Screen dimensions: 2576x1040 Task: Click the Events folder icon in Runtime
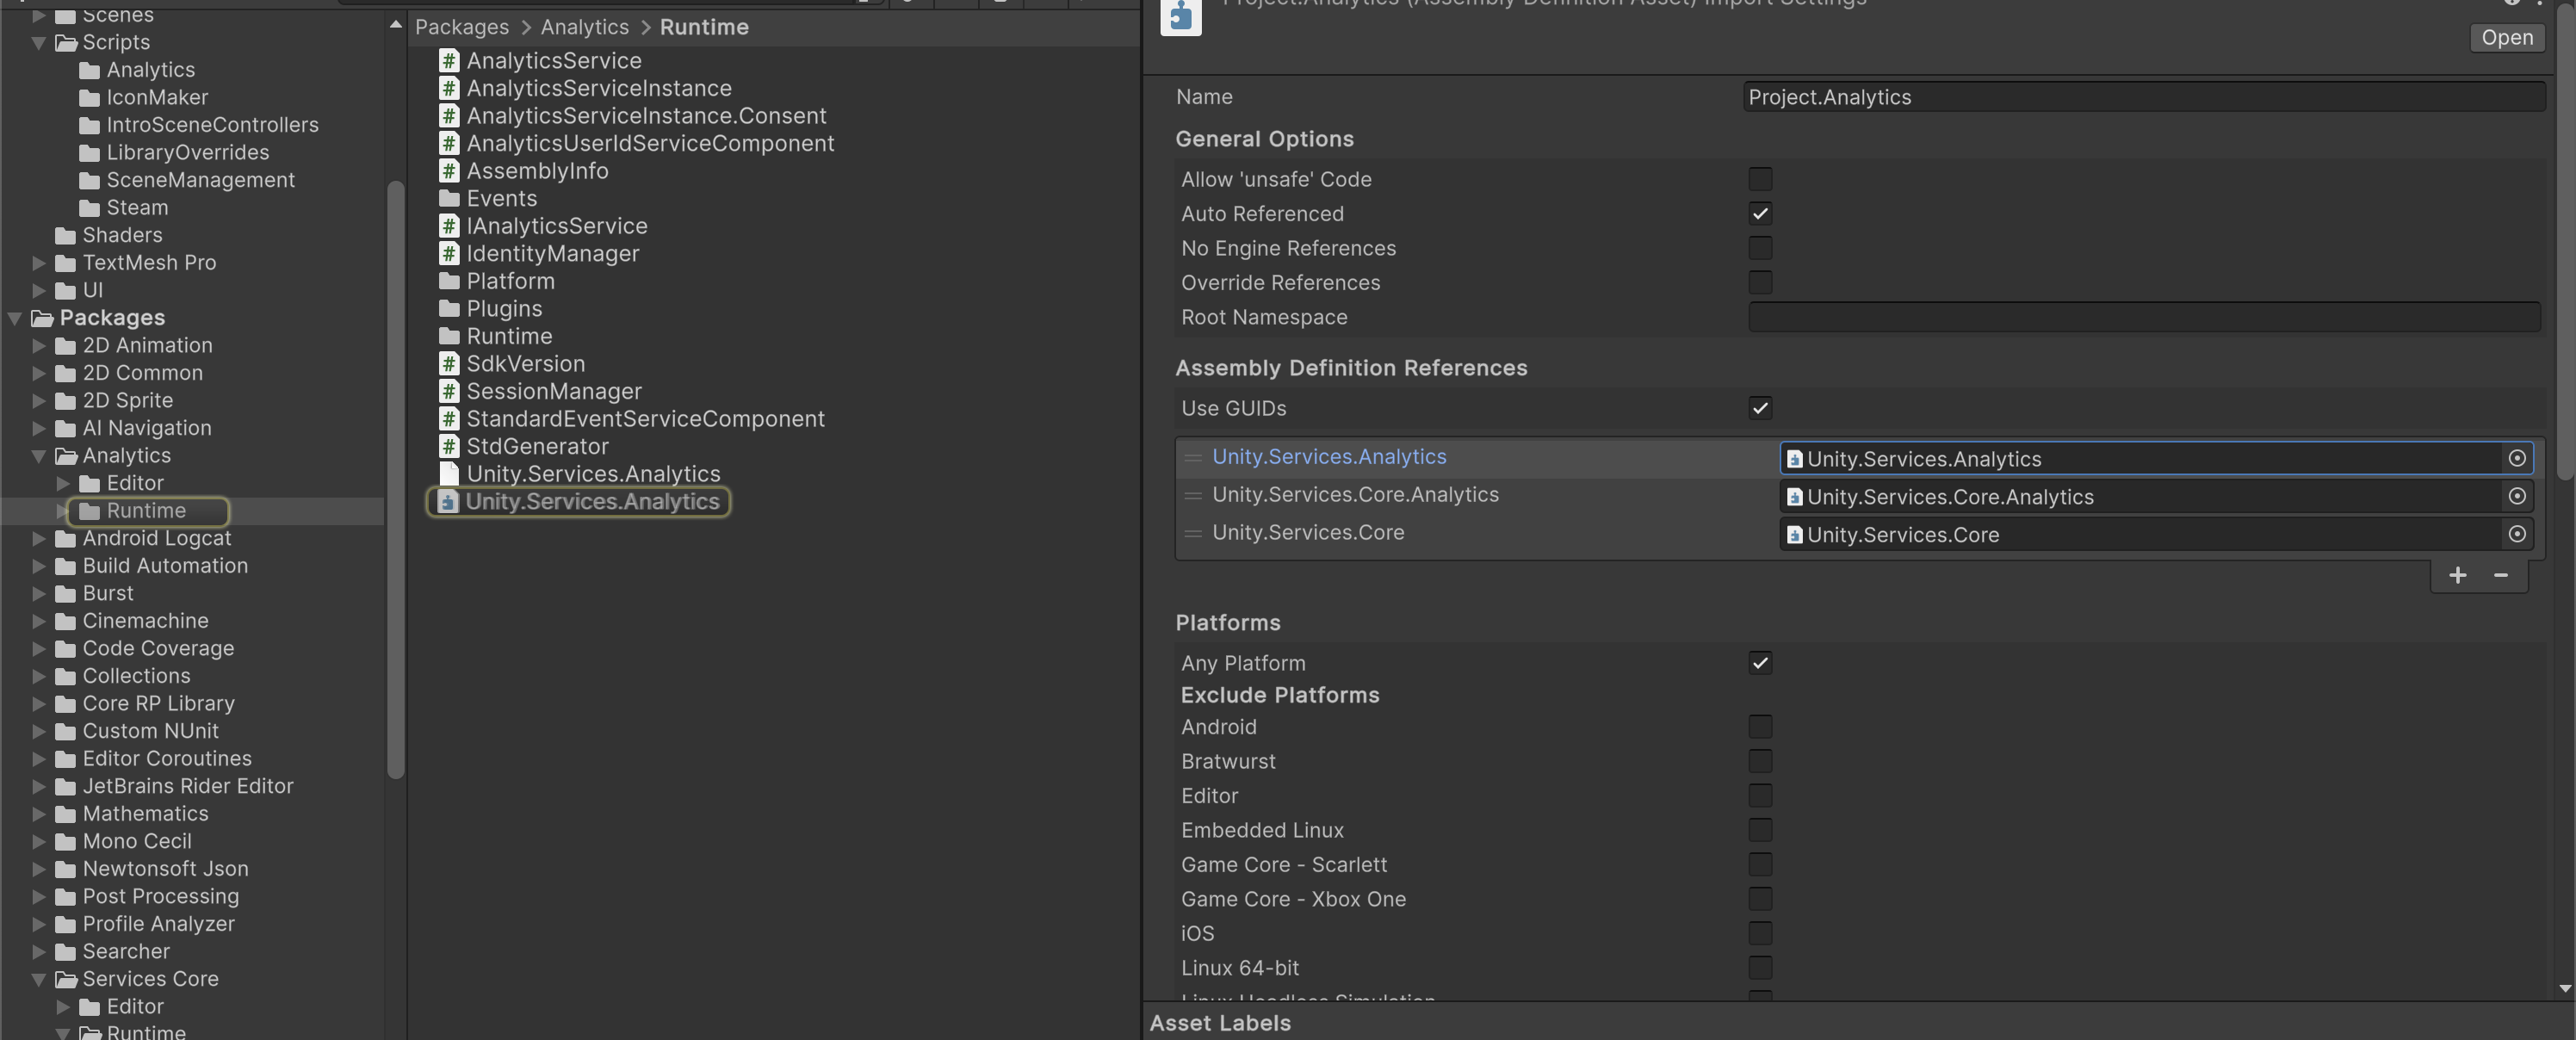coord(449,199)
